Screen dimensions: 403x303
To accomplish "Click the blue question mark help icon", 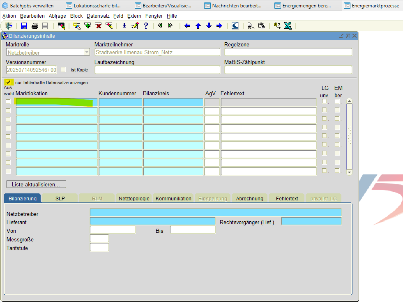I will tap(145, 26).
